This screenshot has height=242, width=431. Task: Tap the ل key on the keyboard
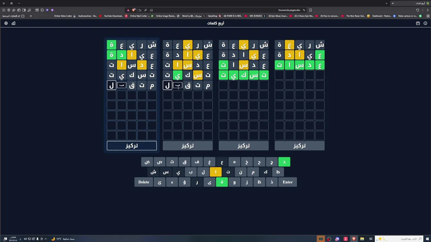pyautogui.click(x=203, y=172)
